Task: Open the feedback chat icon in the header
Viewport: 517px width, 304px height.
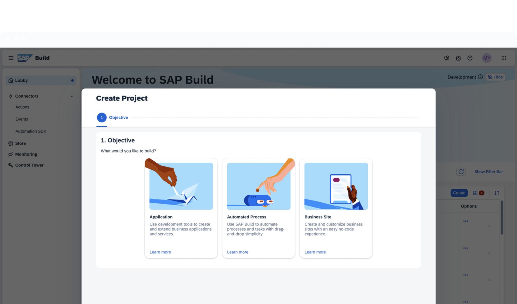Action: pos(447,58)
